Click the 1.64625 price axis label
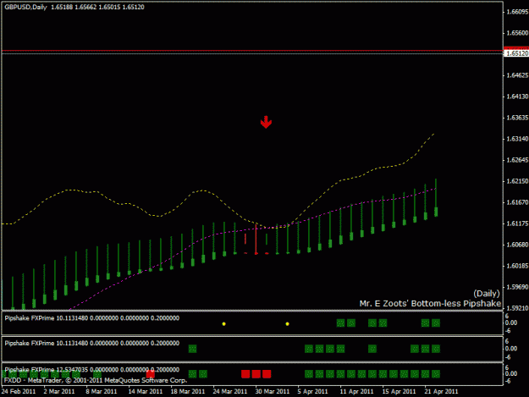The height and width of the screenshot is (397, 529). (x=517, y=75)
